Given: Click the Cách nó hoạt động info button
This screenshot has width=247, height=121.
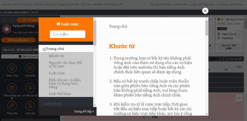Looking at the screenshot, I should point(20,56).
